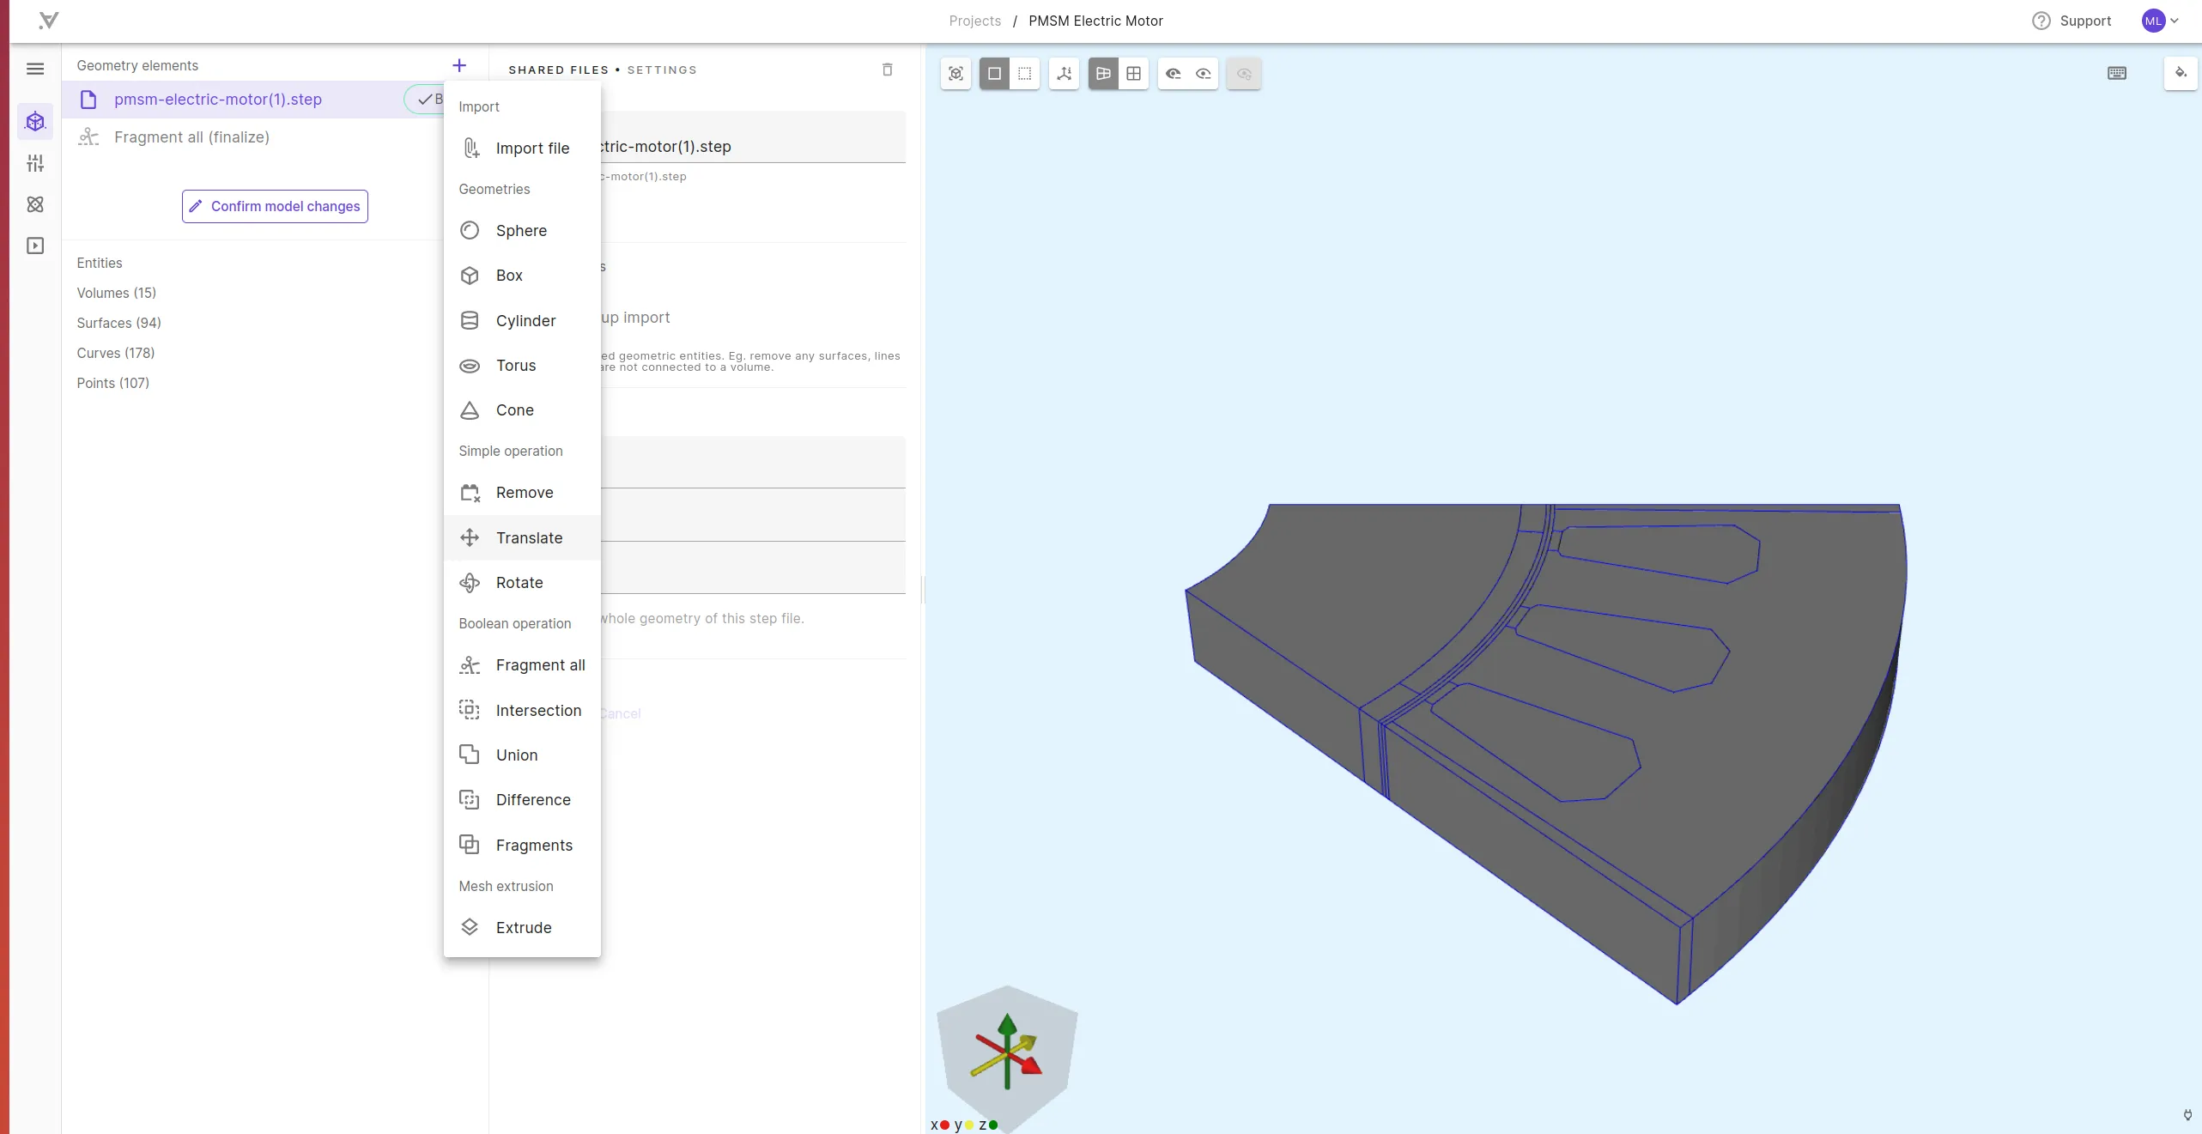The width and height of the screenshot is (2202, 1134).
Task: Choose Translate operation from menu
Action: tap(522, 538)
